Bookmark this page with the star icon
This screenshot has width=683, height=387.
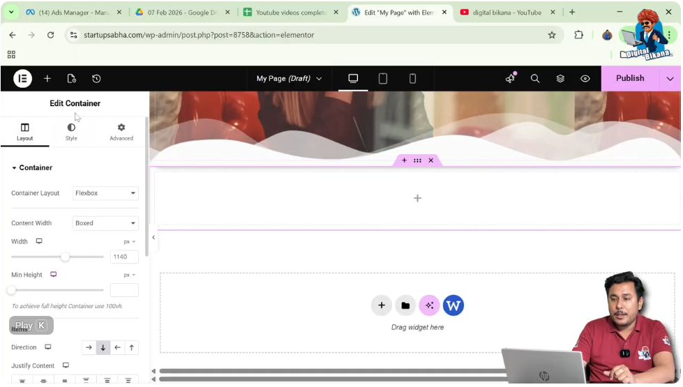tap(552, 35)
